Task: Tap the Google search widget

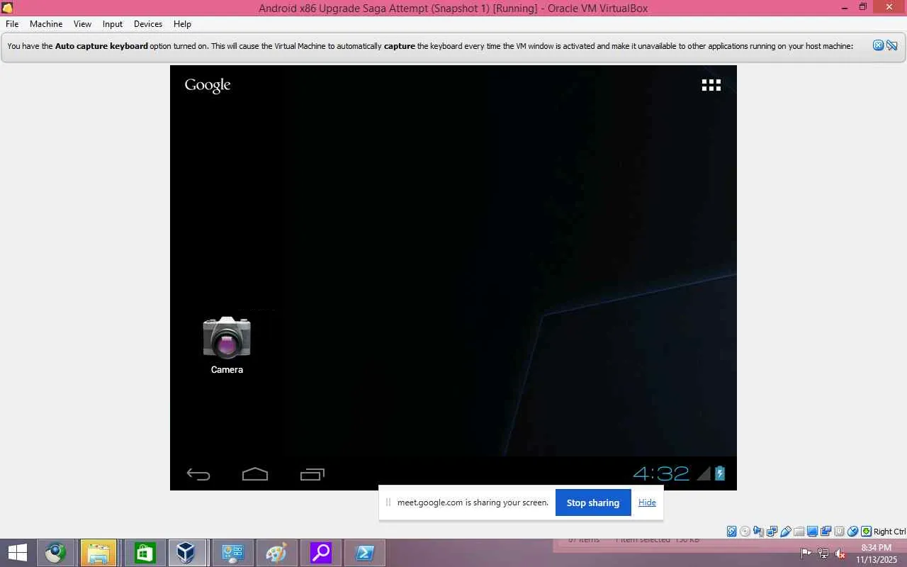Action: point(208,86)
